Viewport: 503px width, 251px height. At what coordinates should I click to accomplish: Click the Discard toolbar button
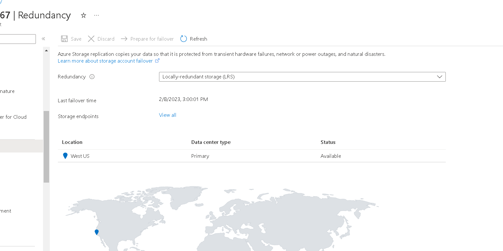tap(101, 39)
